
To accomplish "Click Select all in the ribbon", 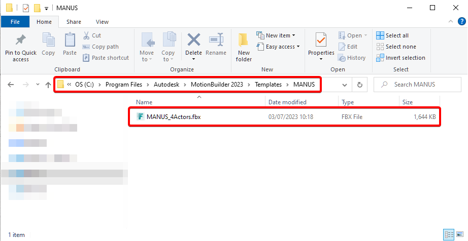I will click(x=393, y=35).
